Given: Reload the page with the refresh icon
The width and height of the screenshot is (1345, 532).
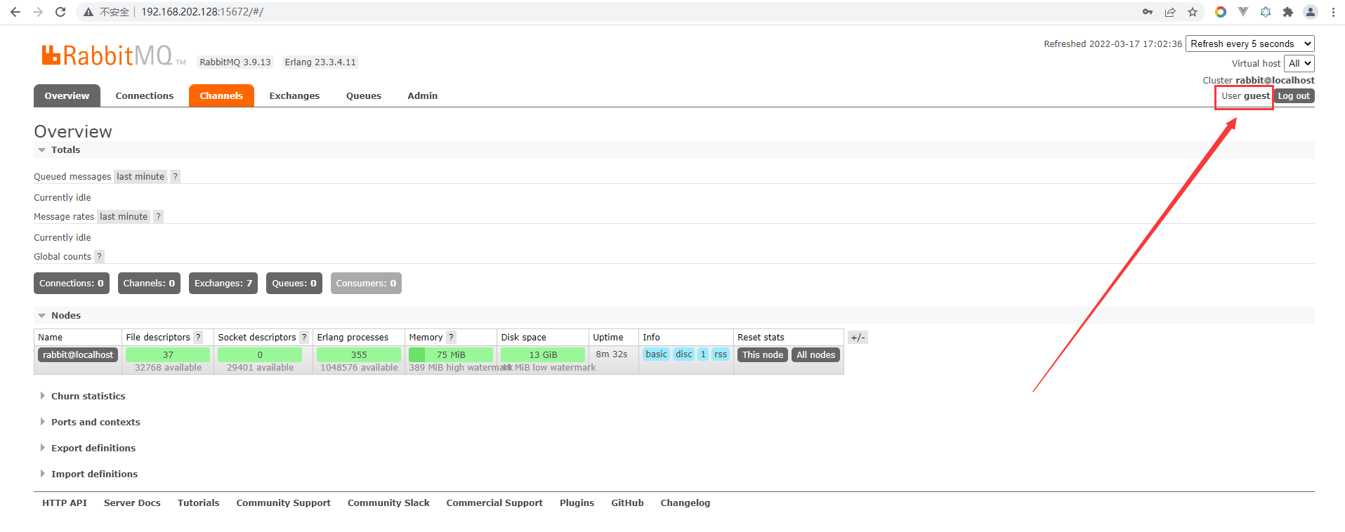Looking at the screenshot, I should pos(60,12).
